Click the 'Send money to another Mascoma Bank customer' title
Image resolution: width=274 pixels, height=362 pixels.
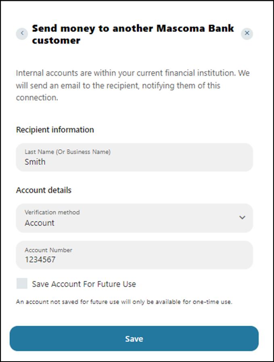click(133, 35)
